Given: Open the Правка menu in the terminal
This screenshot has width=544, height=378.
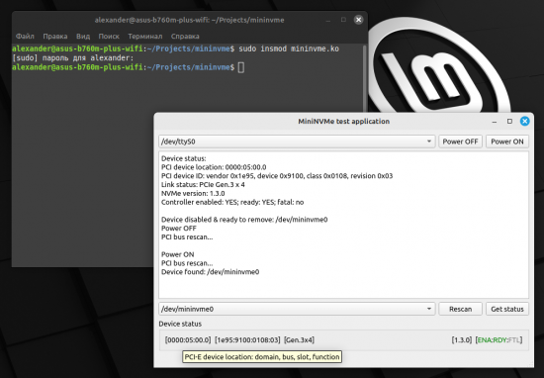Looking at the screenshot, I should 55,36.
